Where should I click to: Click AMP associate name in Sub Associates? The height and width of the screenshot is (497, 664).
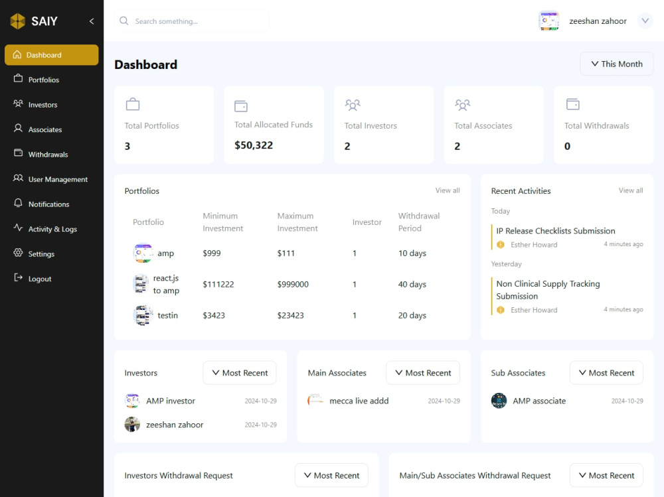pos(539,401)
